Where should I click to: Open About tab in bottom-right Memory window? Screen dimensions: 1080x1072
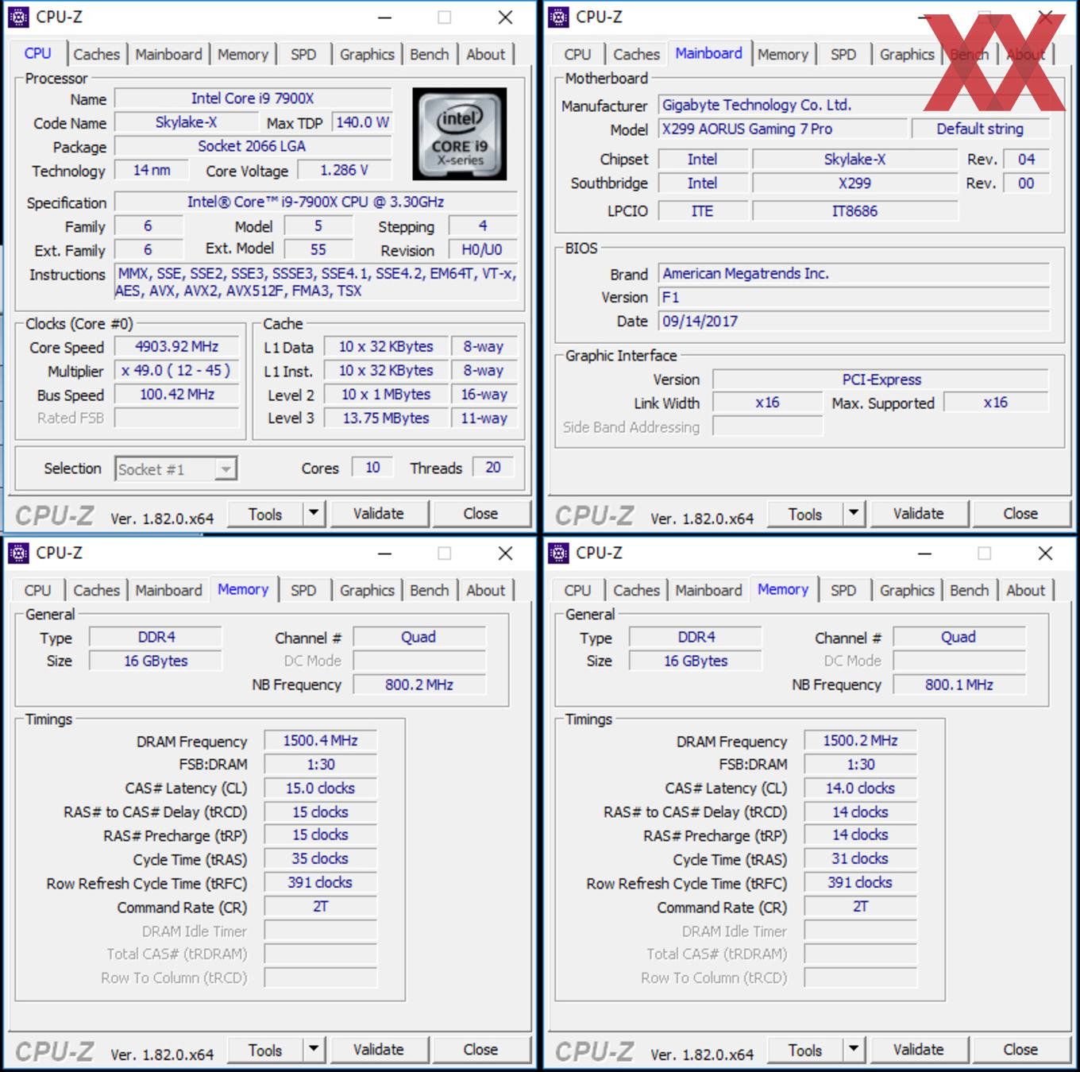(1025, 590)
